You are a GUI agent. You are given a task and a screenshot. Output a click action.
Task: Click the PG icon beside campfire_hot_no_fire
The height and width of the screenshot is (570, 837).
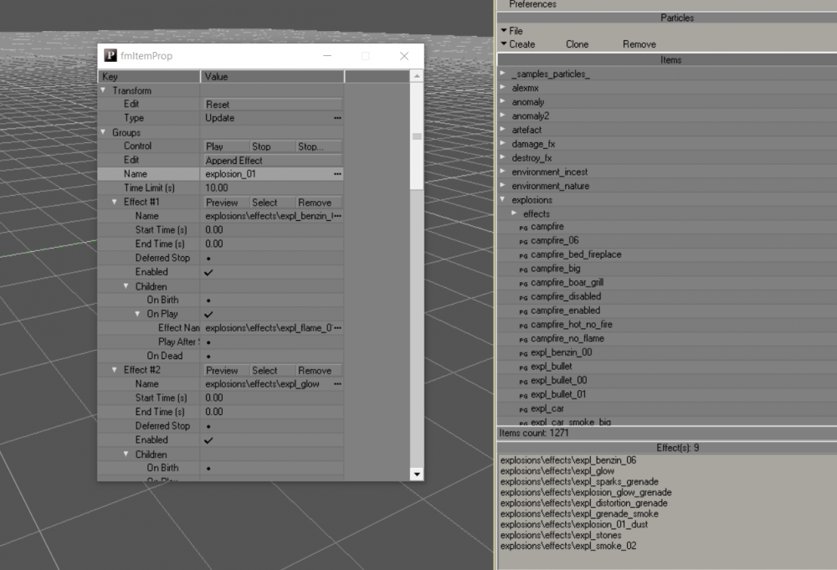coord(523,325)
